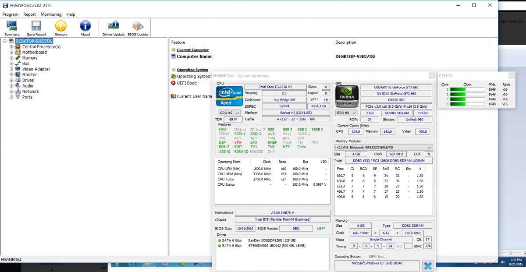The height and width of the screenshot is (272, 526).
Task: Open the Sensors lightning icon
Action: [x=61, y=26]
